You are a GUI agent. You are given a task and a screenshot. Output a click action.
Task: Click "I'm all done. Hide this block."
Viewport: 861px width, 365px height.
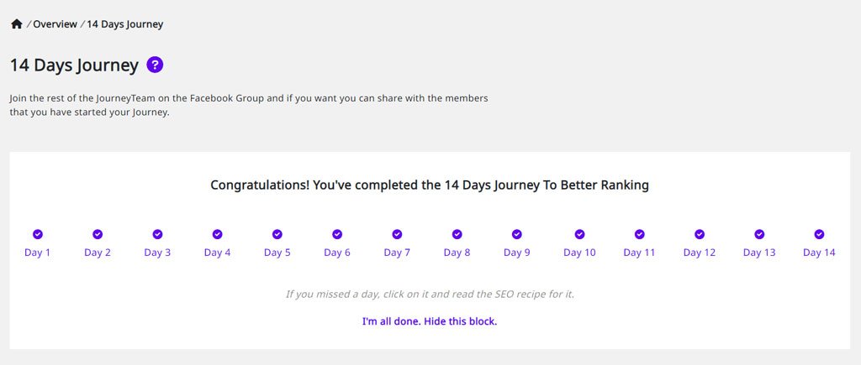pyautogui.click(x=430, y=321)
